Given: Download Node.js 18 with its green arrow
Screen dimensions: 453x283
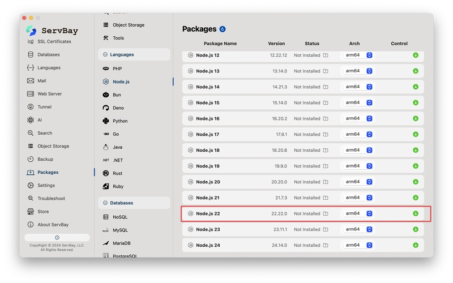Looking at the screenshot, I should (416, 150).
